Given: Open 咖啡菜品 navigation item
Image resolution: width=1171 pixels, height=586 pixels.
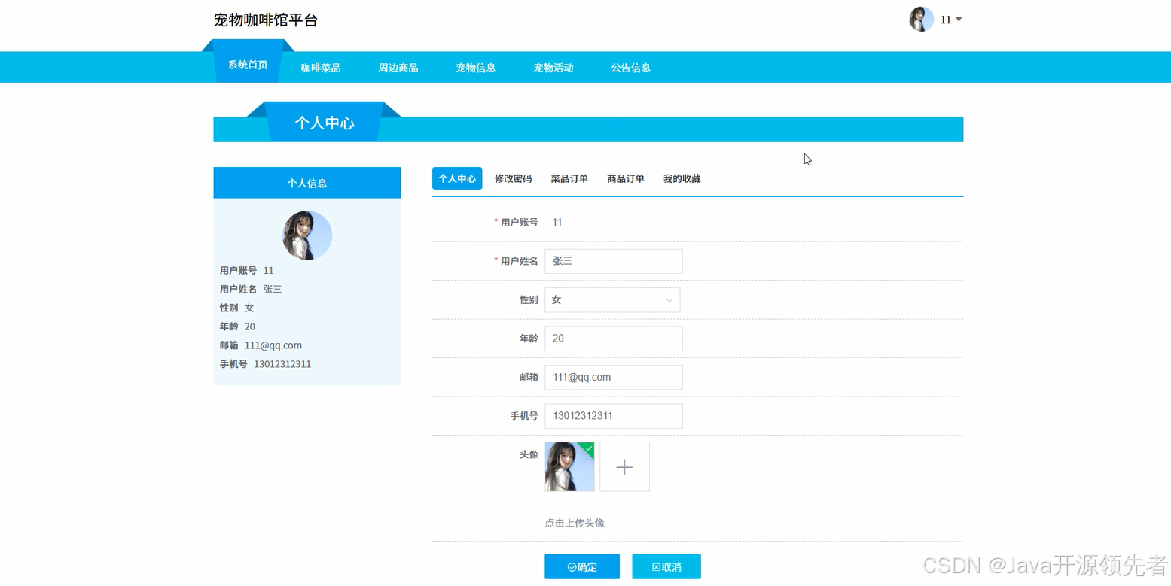Looking at the screenshot, I should point(321,68).
